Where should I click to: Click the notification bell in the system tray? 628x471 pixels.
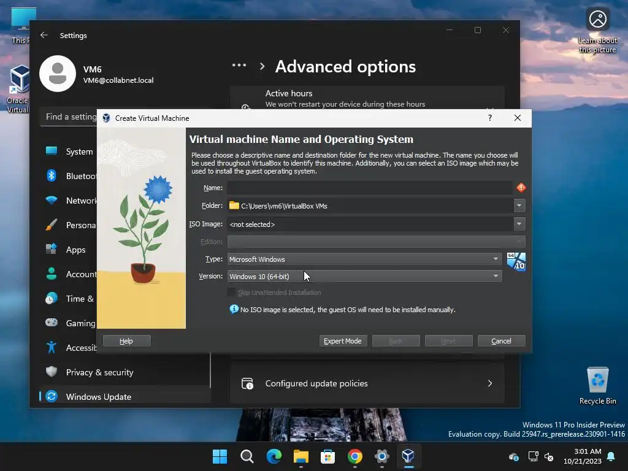click(x=611, y=456)
